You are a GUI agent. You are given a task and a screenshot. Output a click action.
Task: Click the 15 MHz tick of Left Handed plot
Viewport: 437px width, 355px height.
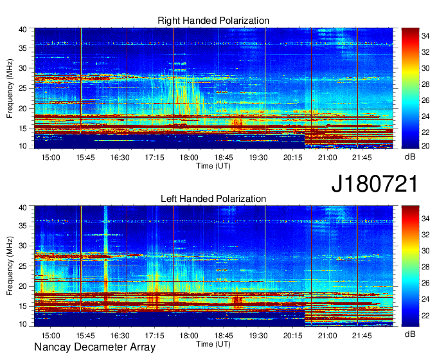(x=23, y=306)
